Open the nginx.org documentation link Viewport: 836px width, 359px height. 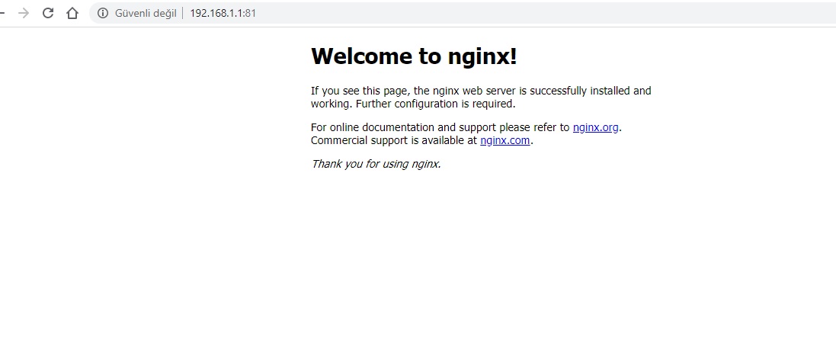(595, 127)
